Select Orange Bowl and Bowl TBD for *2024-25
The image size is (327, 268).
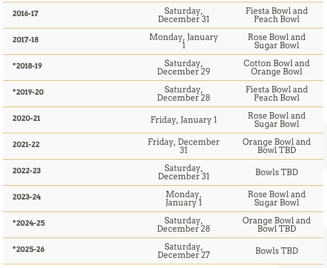pos(276,225)
